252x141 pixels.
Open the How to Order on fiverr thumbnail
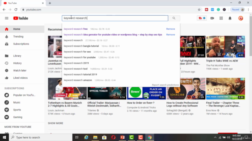point(146,93)
